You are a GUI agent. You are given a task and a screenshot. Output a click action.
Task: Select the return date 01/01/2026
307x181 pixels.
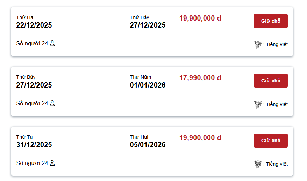148,85
